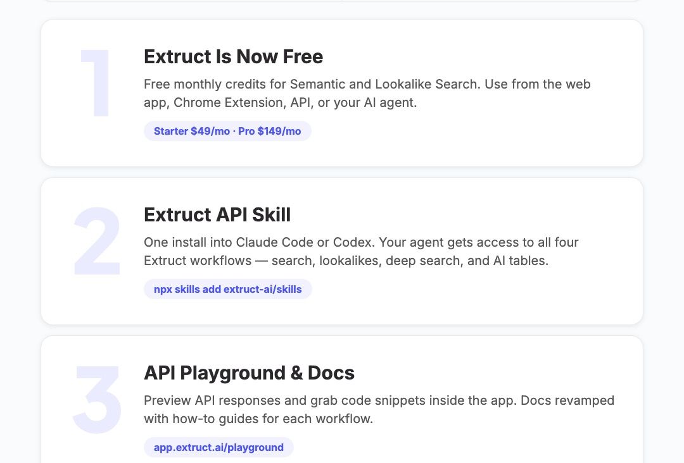684x463 pixels.
Task: Click the second card about the API skill
Action: point(342,251)
